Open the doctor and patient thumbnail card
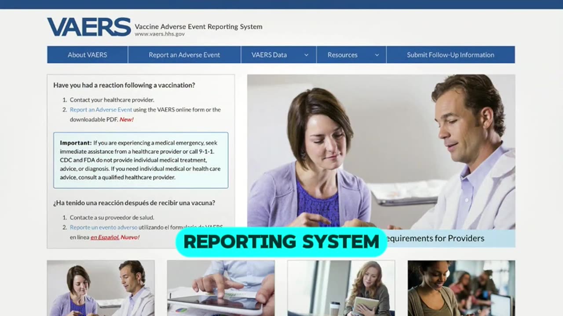 (101, 288)
